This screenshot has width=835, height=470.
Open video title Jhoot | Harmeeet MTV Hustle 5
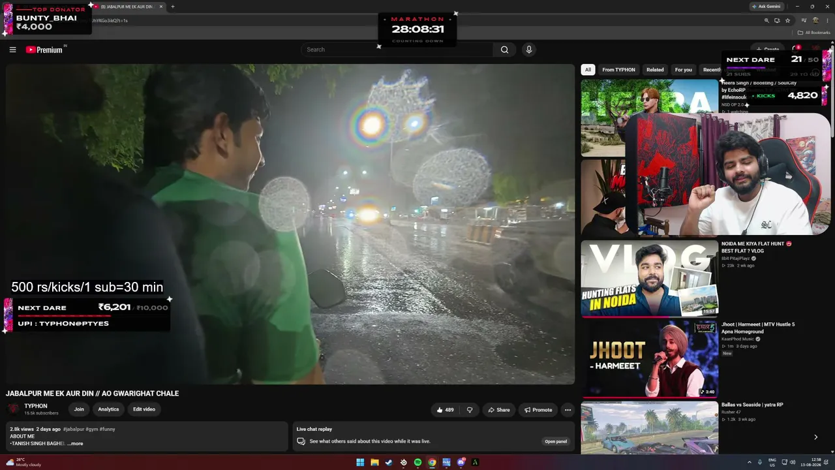pos(758,328)
